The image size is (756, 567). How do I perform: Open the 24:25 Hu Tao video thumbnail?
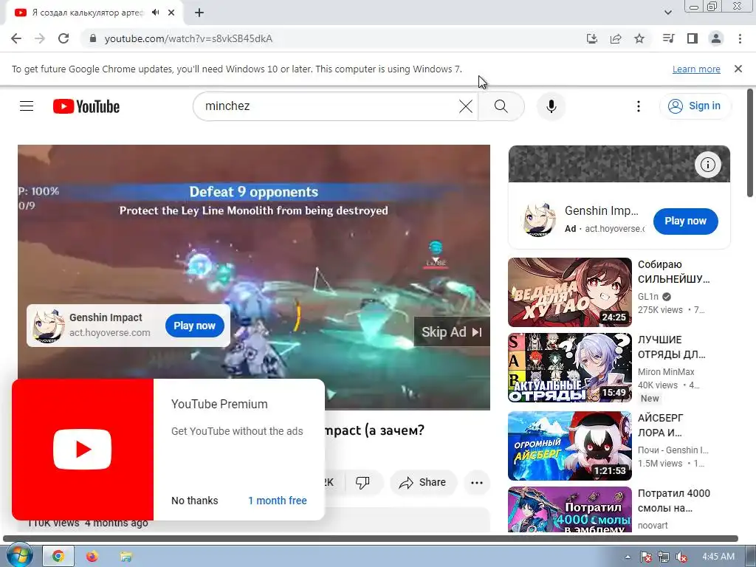coord(569,292)
